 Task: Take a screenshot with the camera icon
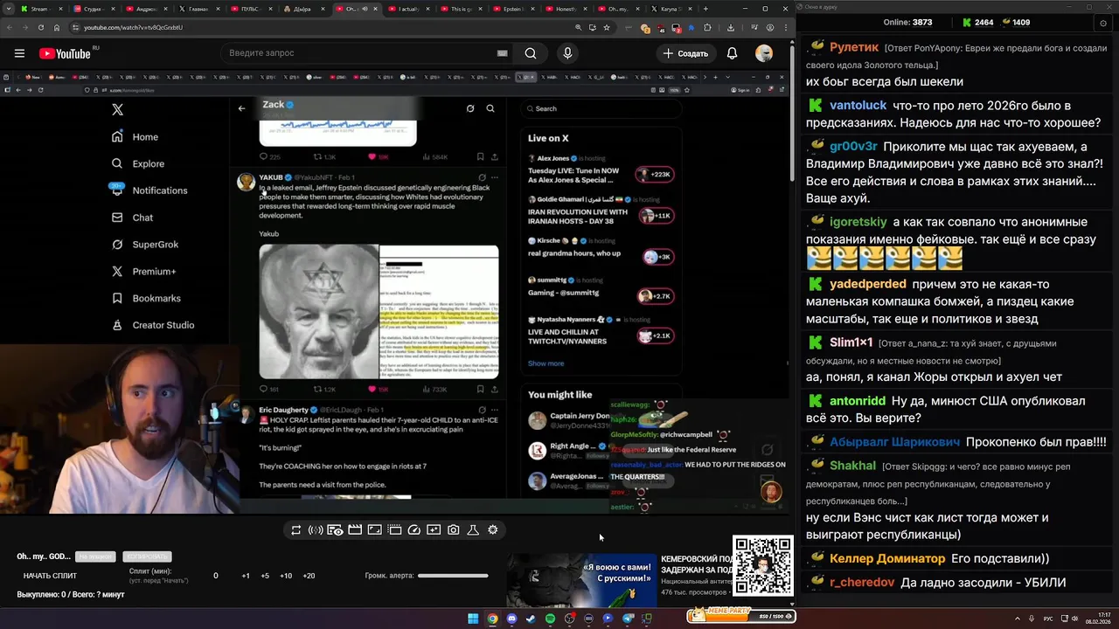pos(453,530)
